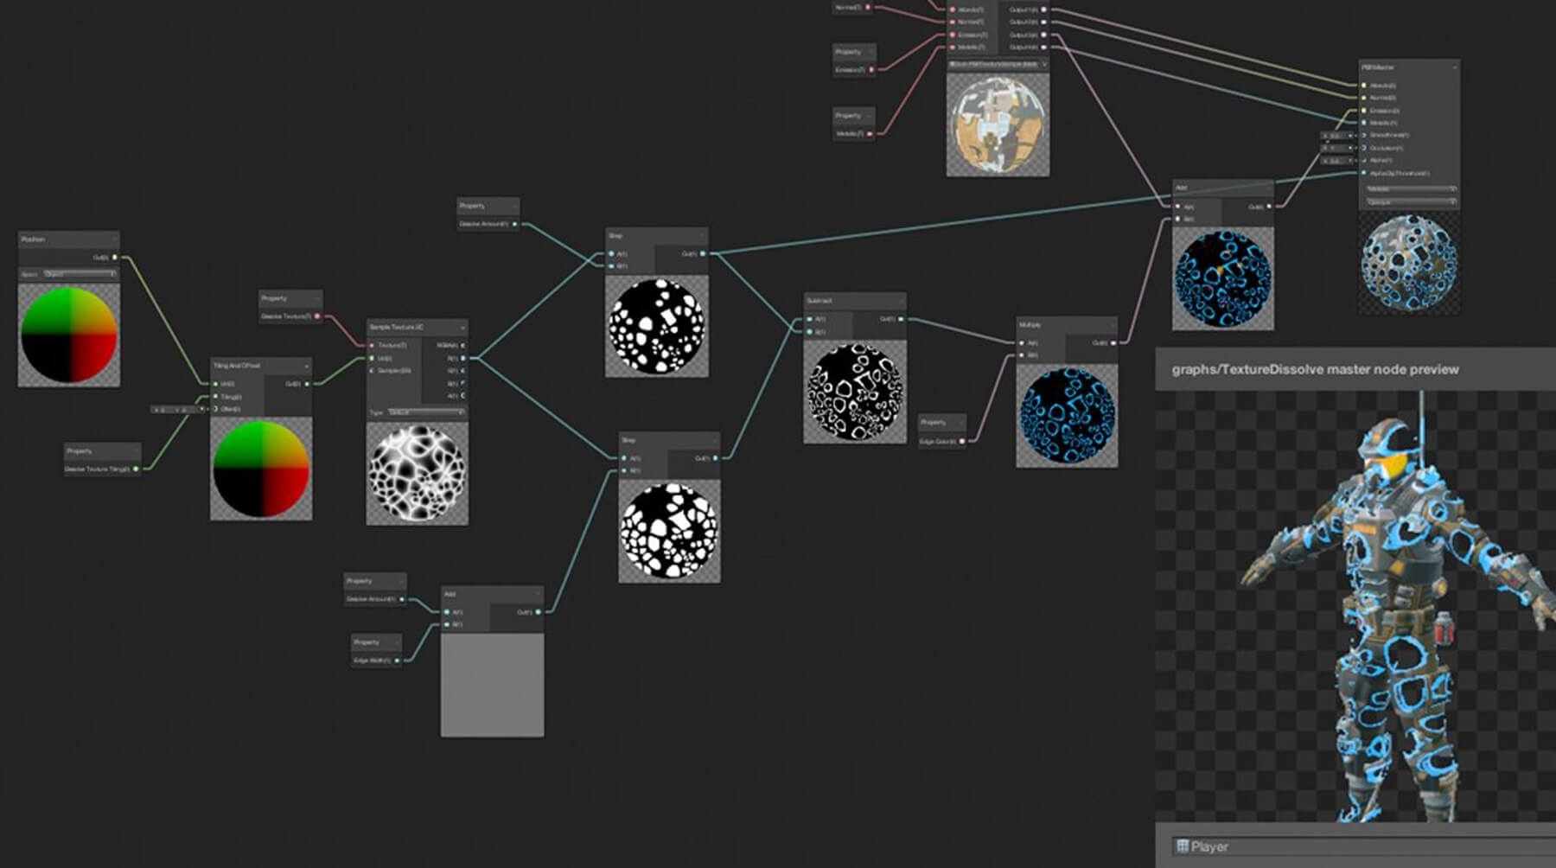Image resolution: width=1556 pixels, height=868 pixels.
Task: Collapse the Tiling And Offset node chevron
Action: coord(306,366)
